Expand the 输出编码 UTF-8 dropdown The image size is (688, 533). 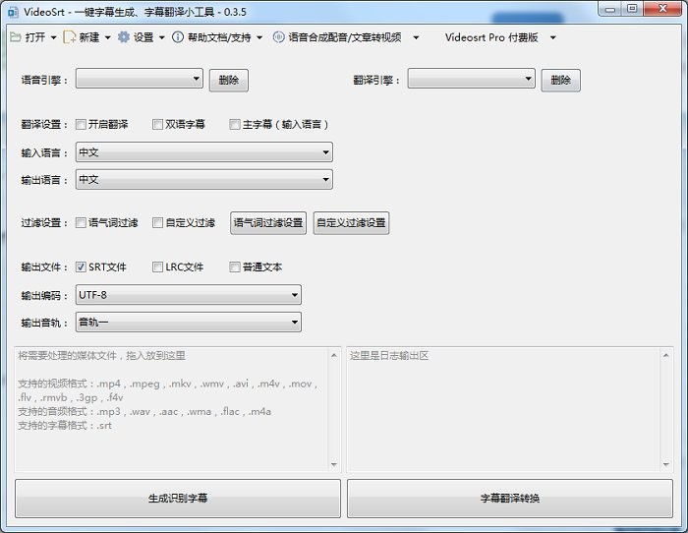pyautogui.click(x=188, y=295)
